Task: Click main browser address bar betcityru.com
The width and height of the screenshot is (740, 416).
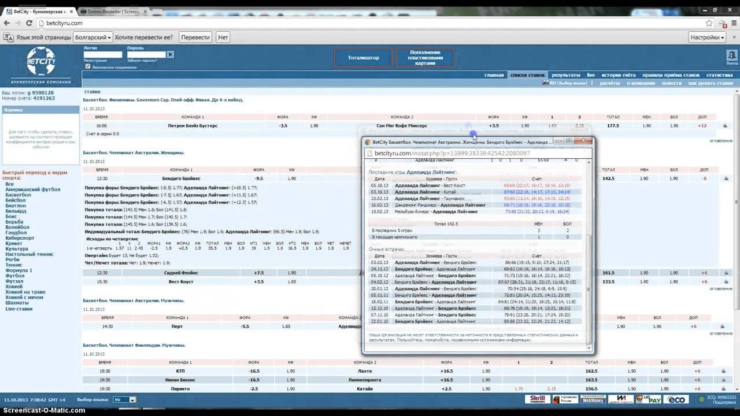Action: [x=370, y=23]
